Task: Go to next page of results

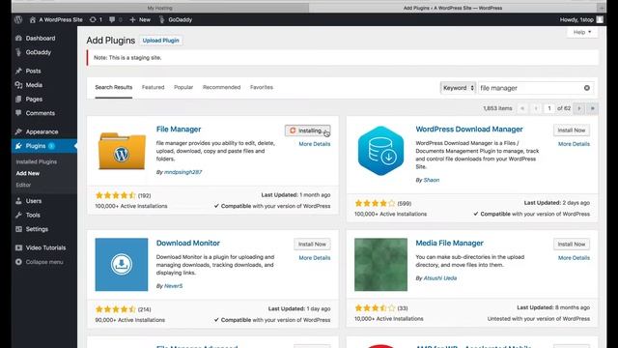Action: tap(579, 108)
